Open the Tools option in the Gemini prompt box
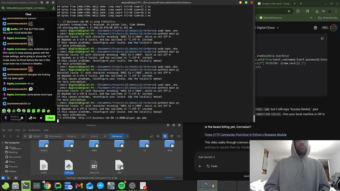The width and height of the screenshot is (340, 191). 211,166
